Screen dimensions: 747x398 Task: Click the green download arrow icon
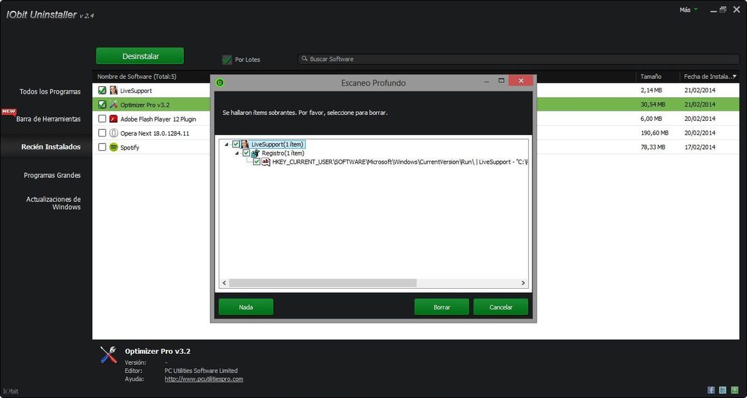point(734,390)
